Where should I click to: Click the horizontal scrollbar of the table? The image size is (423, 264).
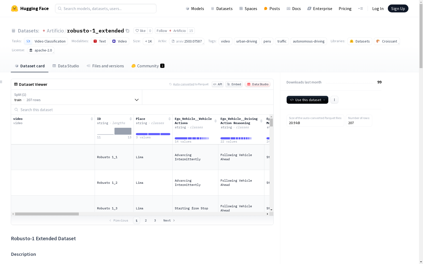[x=47, y=214]
